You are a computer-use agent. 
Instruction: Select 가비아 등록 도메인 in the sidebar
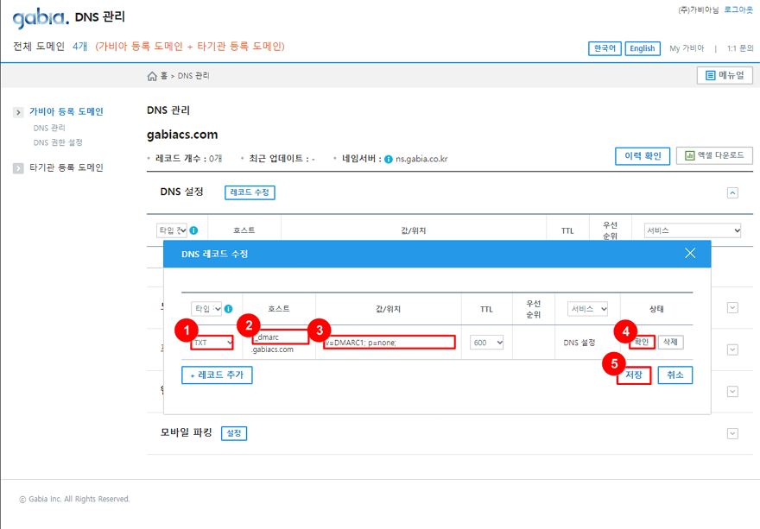click(x=66, y=112)
